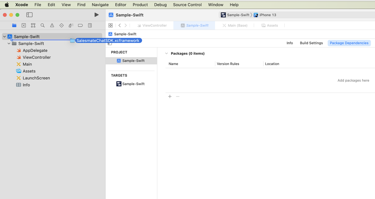This screenshot has width=375, height=199.
Task: Open the Project navigator folder icon
Action: click(14, 25)
